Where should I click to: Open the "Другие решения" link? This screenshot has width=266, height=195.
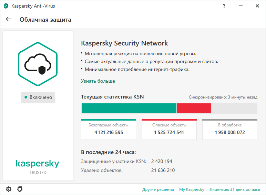tap(158, 189)
